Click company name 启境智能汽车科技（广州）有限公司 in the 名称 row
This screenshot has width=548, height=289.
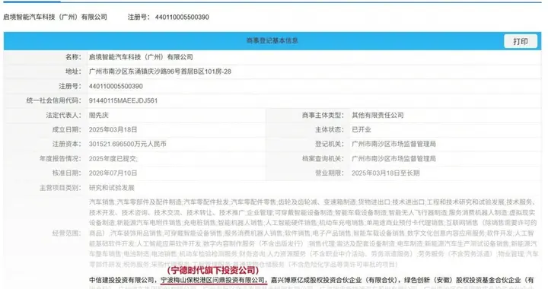coord(141,57)
